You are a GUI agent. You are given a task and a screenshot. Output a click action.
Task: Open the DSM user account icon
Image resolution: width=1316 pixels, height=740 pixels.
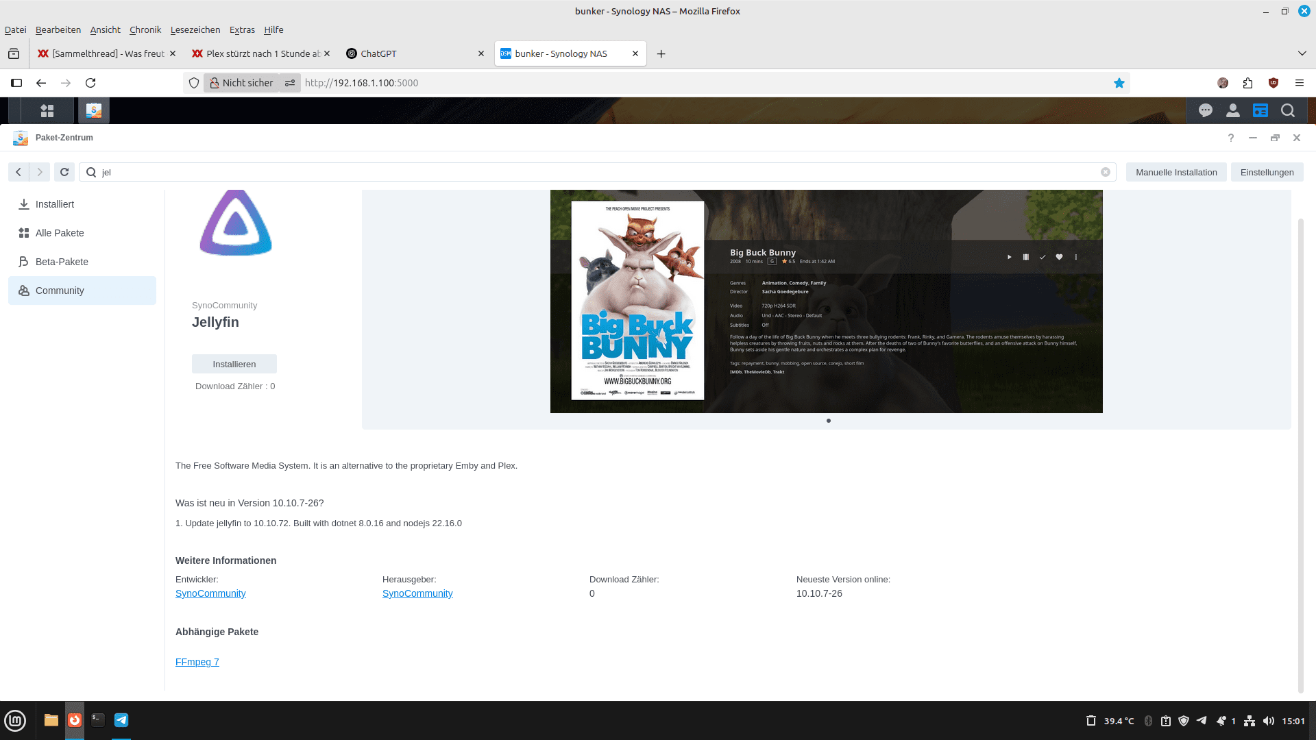click(x=1232, y=110)
